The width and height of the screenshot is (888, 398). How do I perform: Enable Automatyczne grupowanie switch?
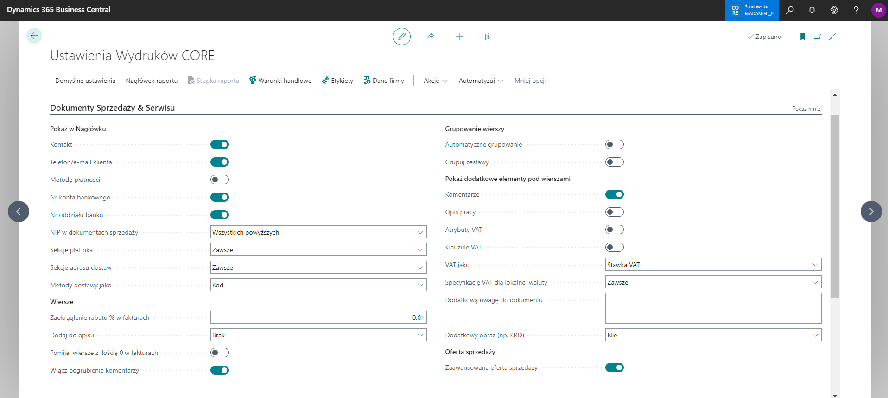(x=615, y=144)
